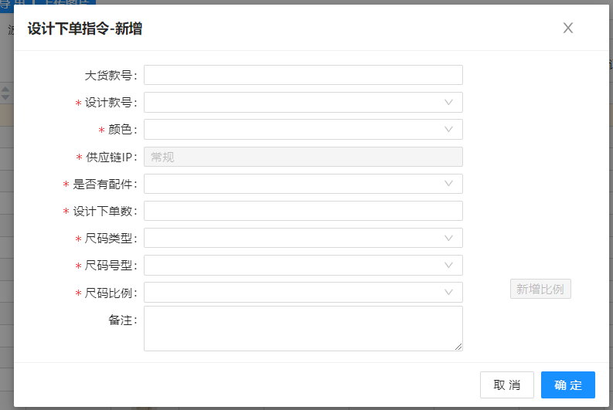Click the resize handle of 备注 textarea
The height and width of the screenshot is (410, 613).
click(x=458, y=347)
